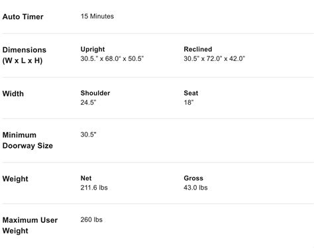
Task: Click the Width row label
Action: click(x=13, y=93)
